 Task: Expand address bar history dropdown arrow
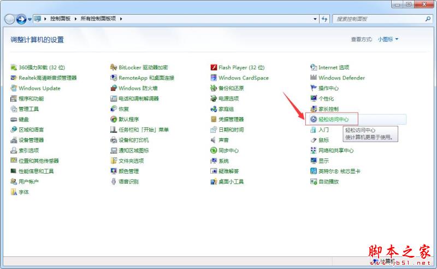[315, 19]
